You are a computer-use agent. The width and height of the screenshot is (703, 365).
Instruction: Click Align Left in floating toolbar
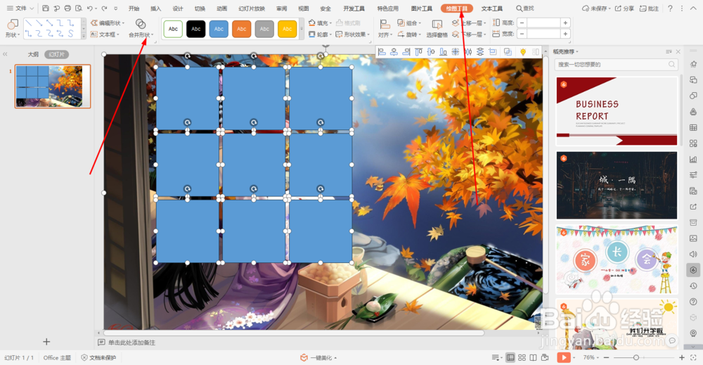[x=382, y=52]
